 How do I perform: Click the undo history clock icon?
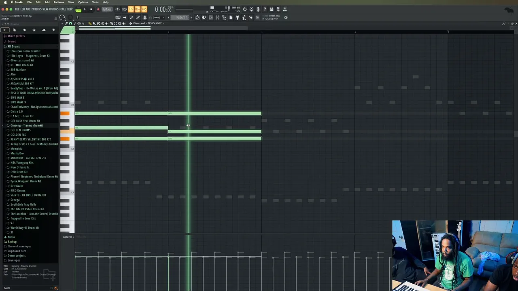click(x=244, y=9)
